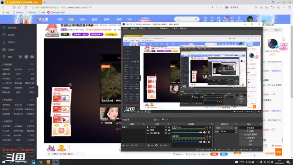The image size is (293, 165).
Task: Move source down in OBS Sources panel
Action: click(165, 145)
